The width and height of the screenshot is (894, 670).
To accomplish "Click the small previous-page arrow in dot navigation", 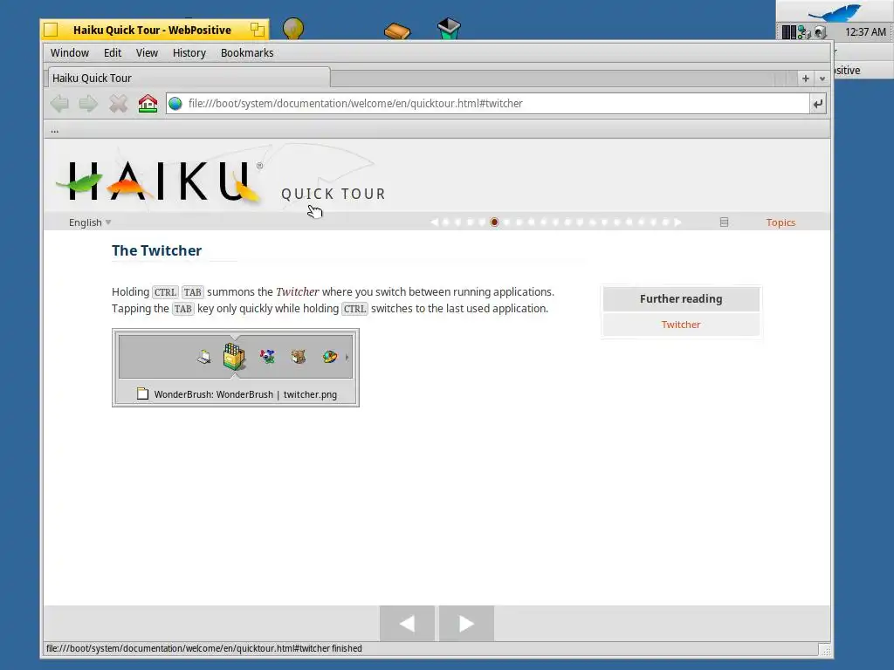I will 435,222.
